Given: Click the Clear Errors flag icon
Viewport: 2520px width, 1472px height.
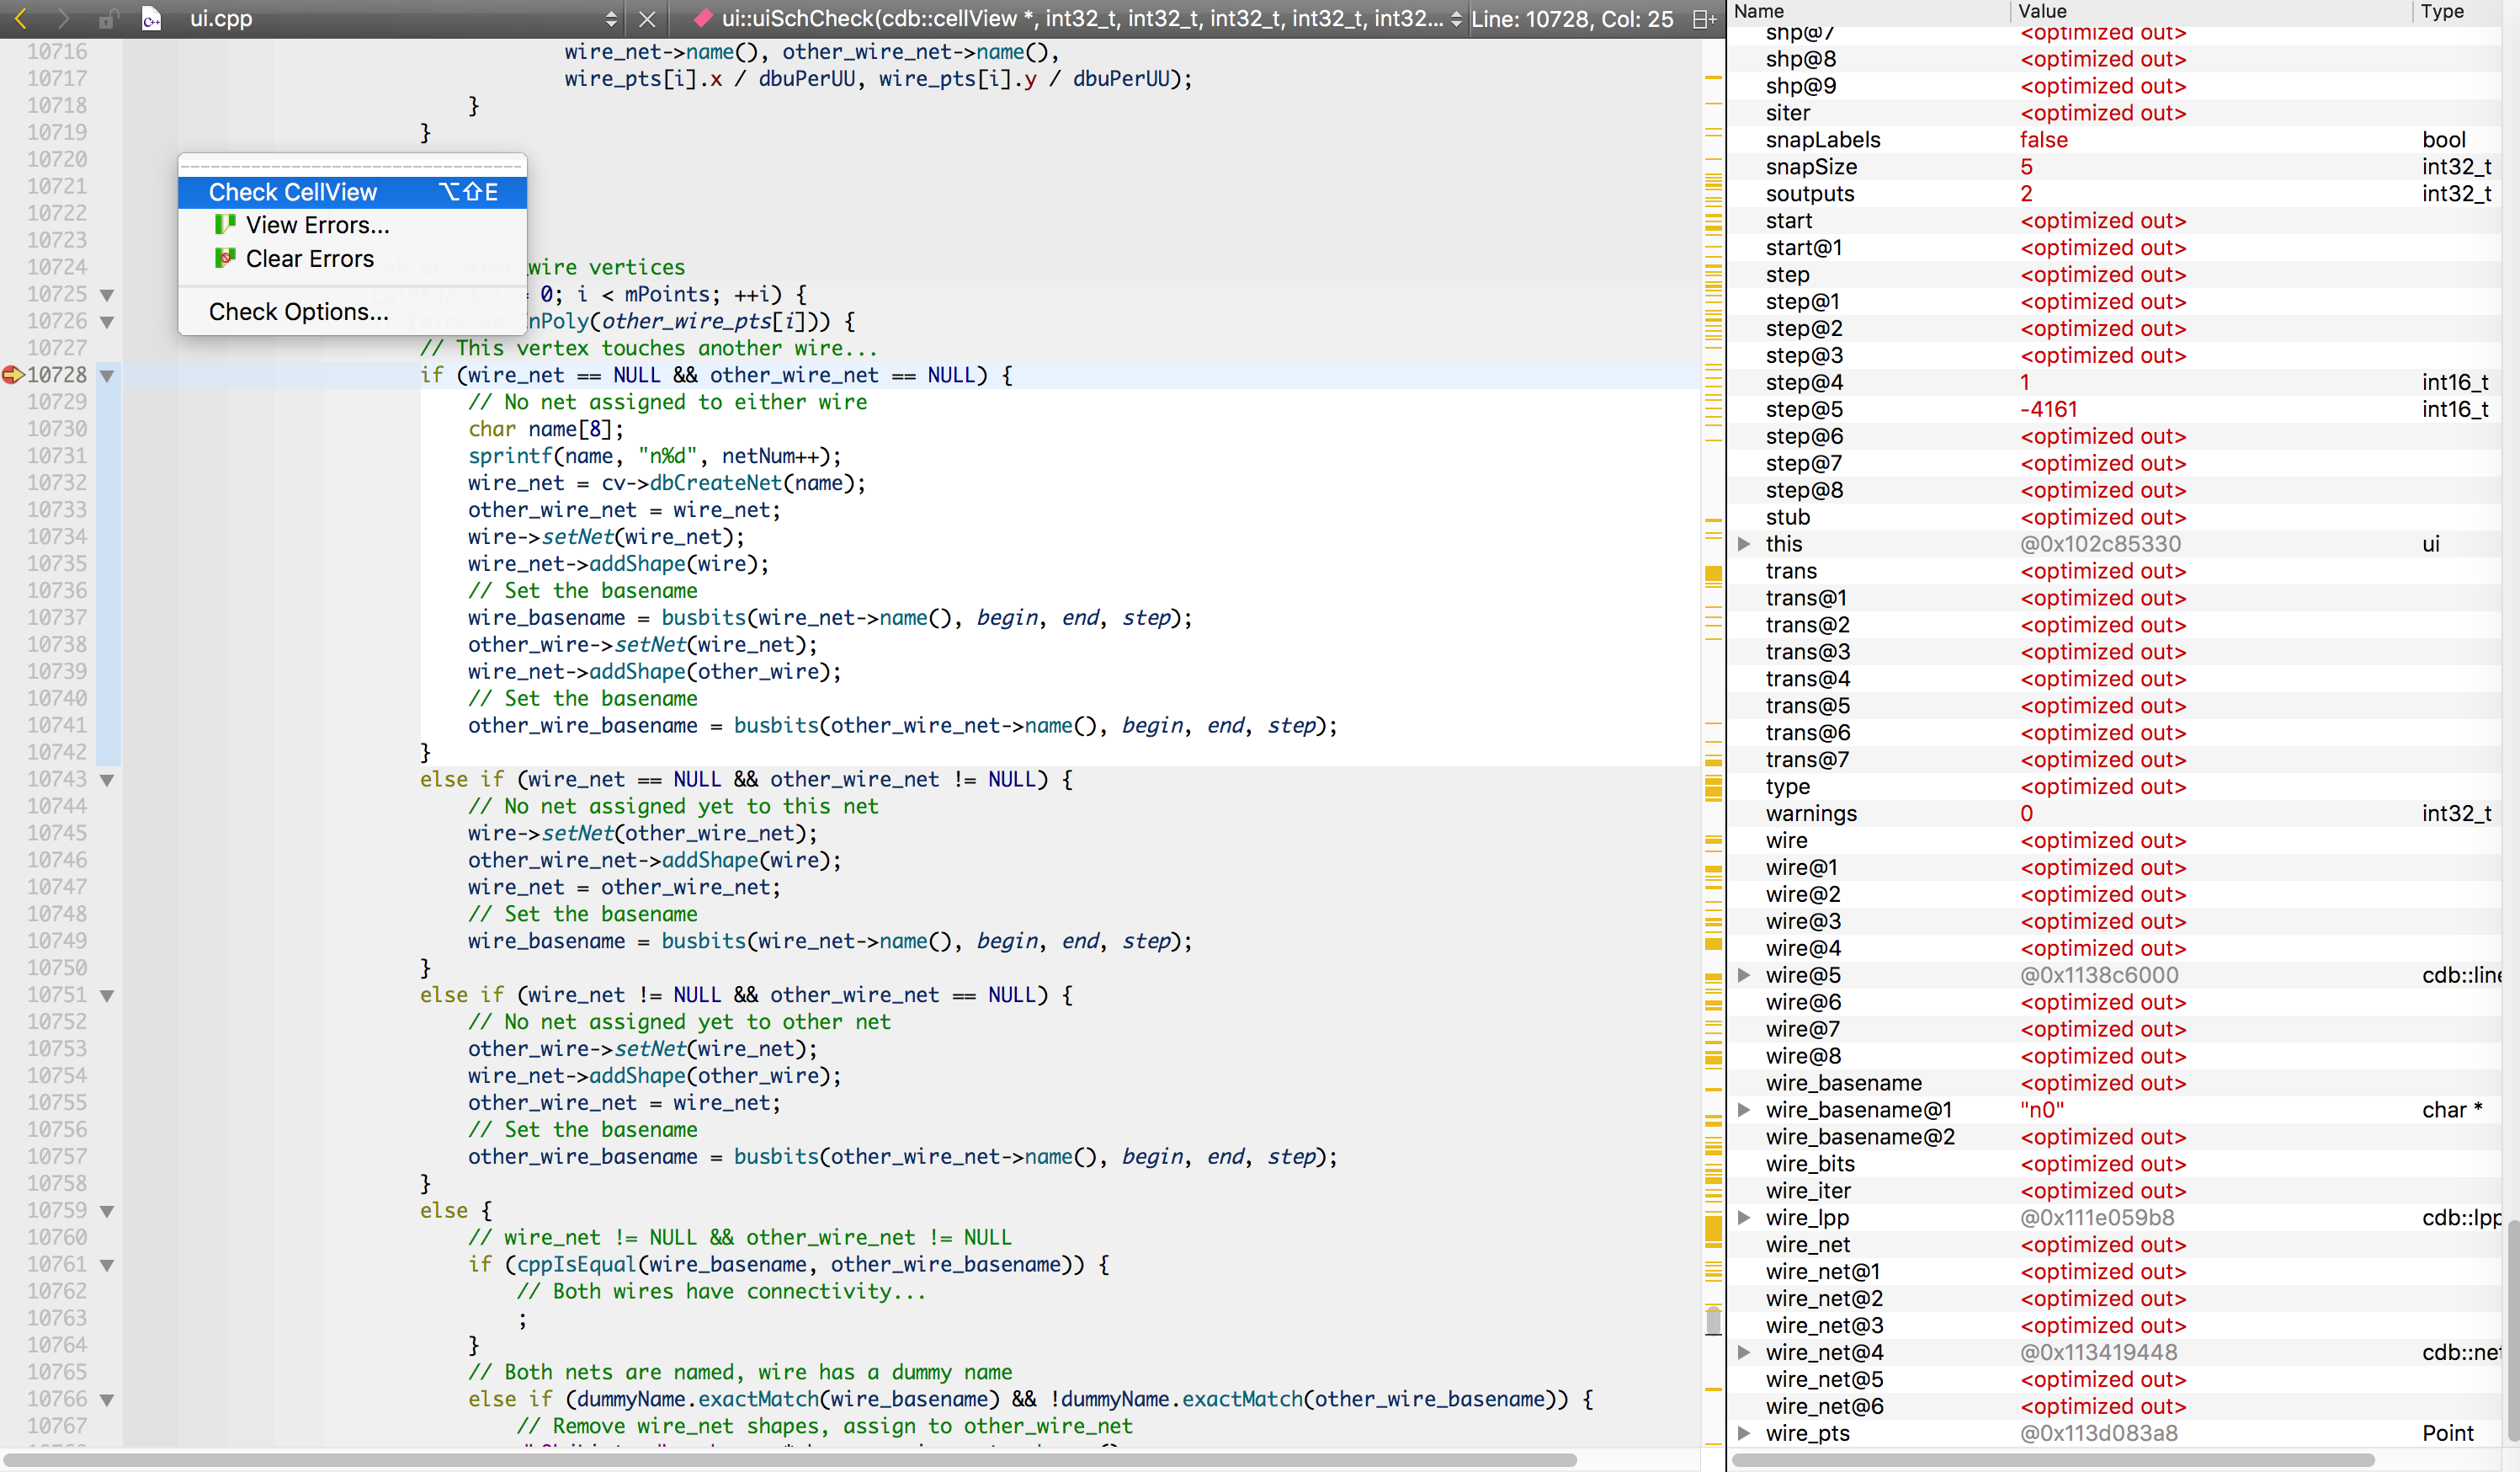Looking at the screenshot, I should click(x=225, y=259).
